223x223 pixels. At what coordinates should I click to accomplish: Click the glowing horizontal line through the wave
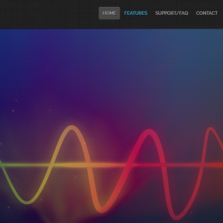111,165
